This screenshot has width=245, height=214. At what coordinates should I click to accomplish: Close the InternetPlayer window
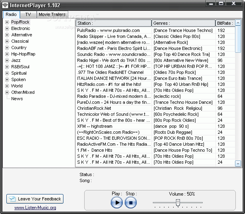(x=233, y=4)
